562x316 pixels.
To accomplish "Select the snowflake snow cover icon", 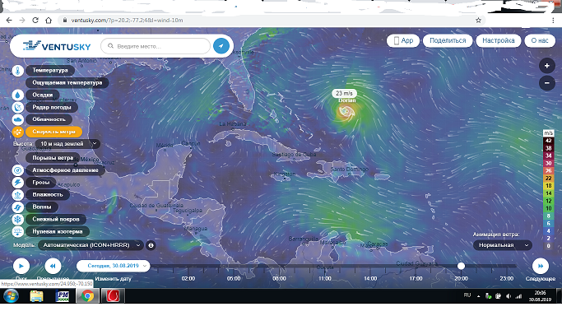I will coord(17,219).
